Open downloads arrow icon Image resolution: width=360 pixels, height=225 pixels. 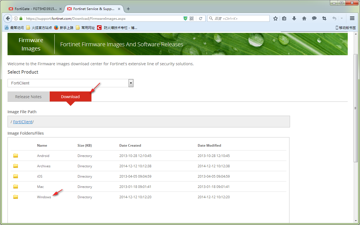294,18
